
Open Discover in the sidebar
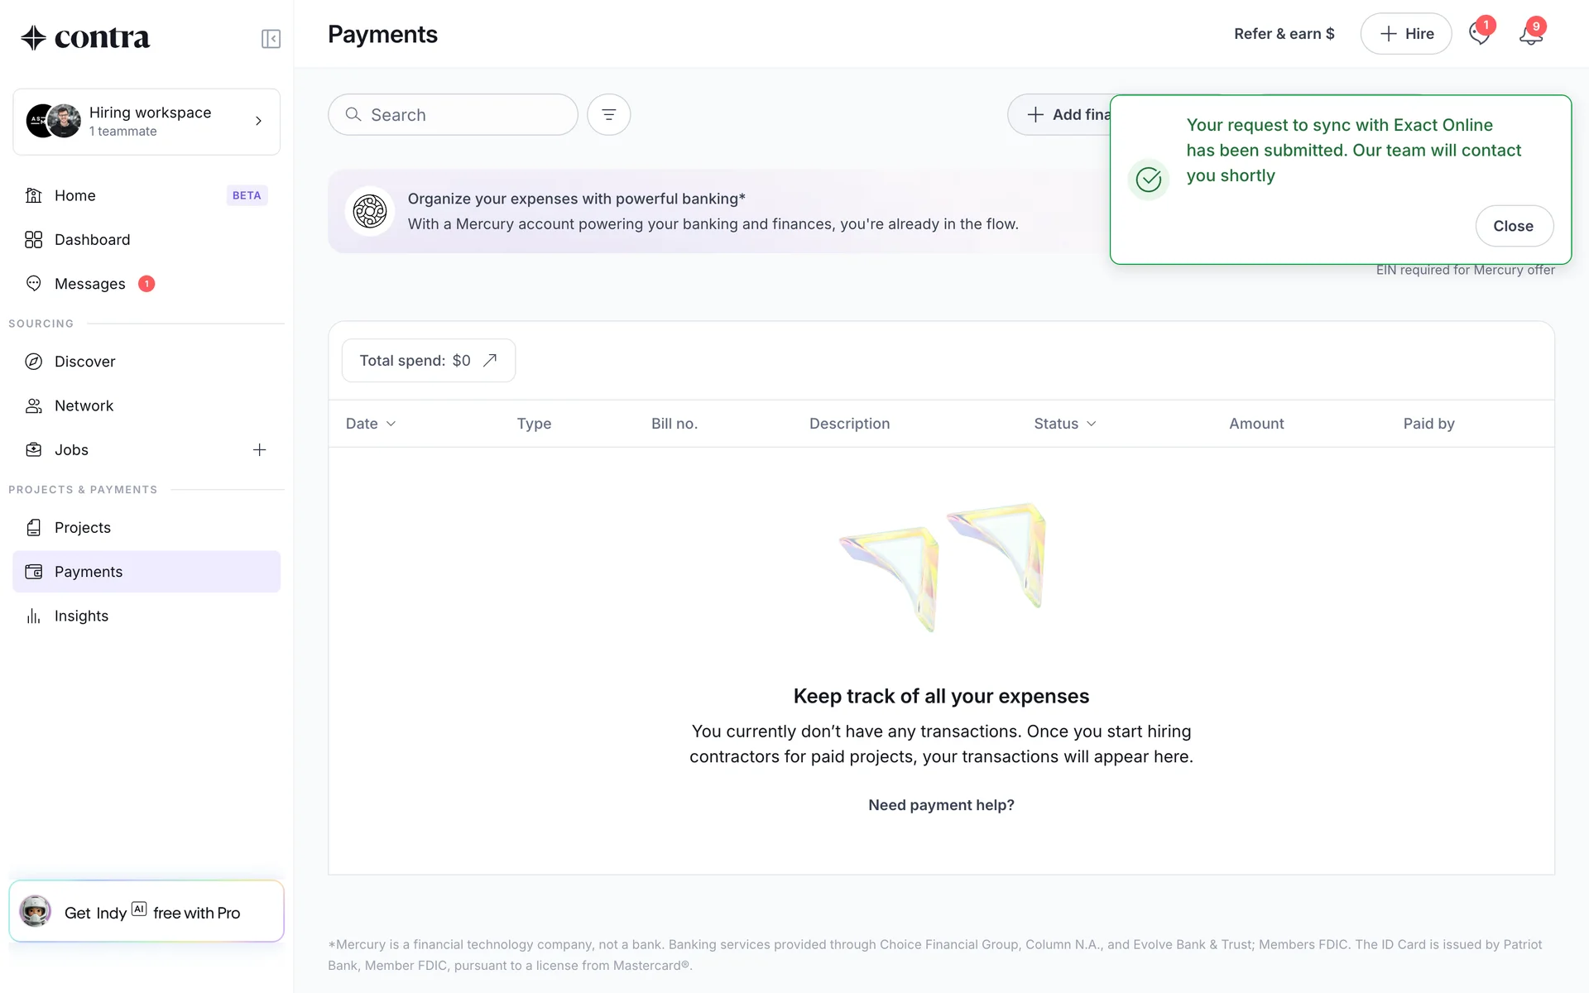[x=84, y=362]
